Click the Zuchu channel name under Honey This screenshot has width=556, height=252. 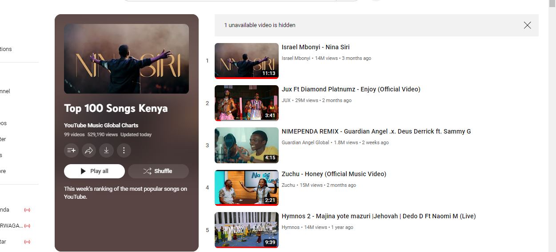[288, 185]
